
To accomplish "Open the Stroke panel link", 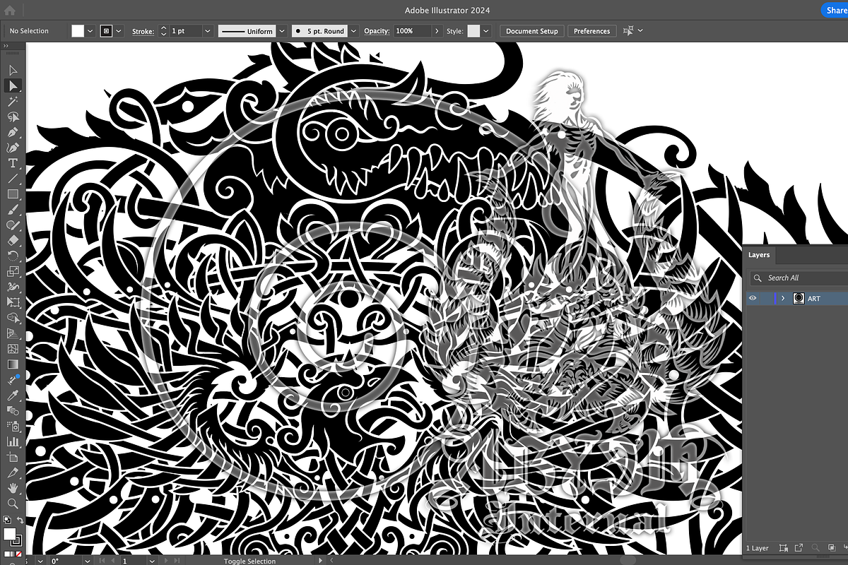I will 143,31.
